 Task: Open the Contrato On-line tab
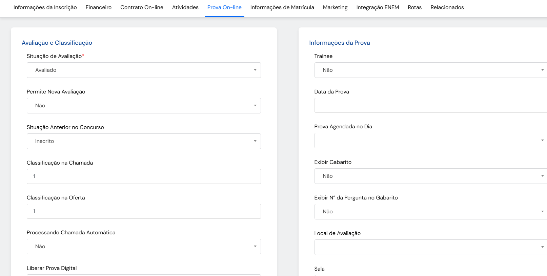[x=142, y=7]
